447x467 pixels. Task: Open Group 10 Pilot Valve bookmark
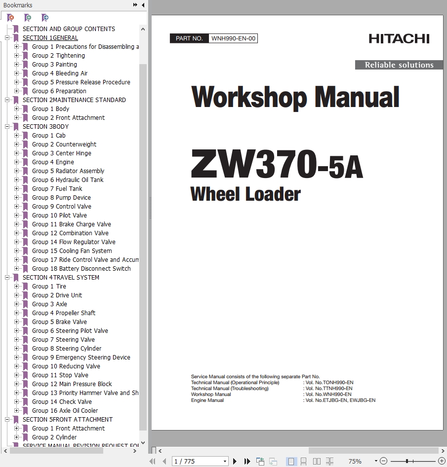(59, 216)
